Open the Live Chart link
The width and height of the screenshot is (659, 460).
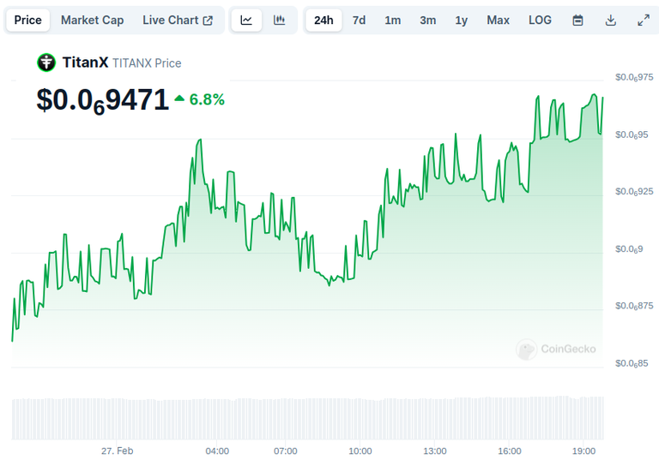click(x=178, y=21)
